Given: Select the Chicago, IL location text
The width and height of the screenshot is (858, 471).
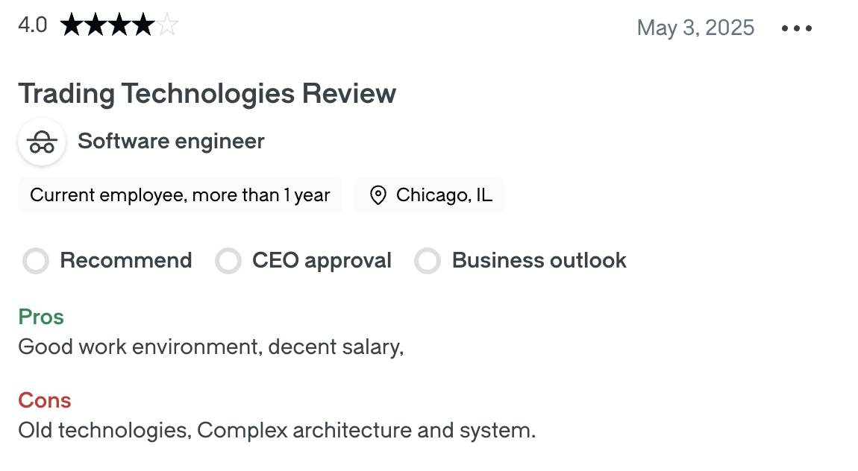Looking at the screenshot, I should coord(444,195).
